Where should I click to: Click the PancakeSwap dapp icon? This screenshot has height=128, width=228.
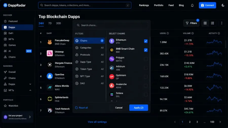(x=50, y=42)
